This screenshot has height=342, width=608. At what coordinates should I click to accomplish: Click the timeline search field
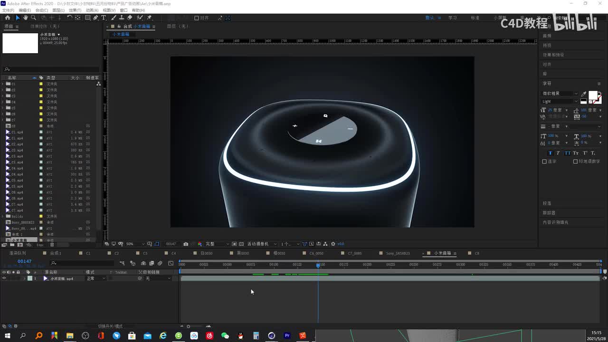click(x=85, y=263)
